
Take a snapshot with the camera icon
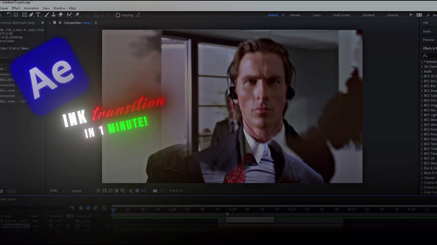[155, 191]
